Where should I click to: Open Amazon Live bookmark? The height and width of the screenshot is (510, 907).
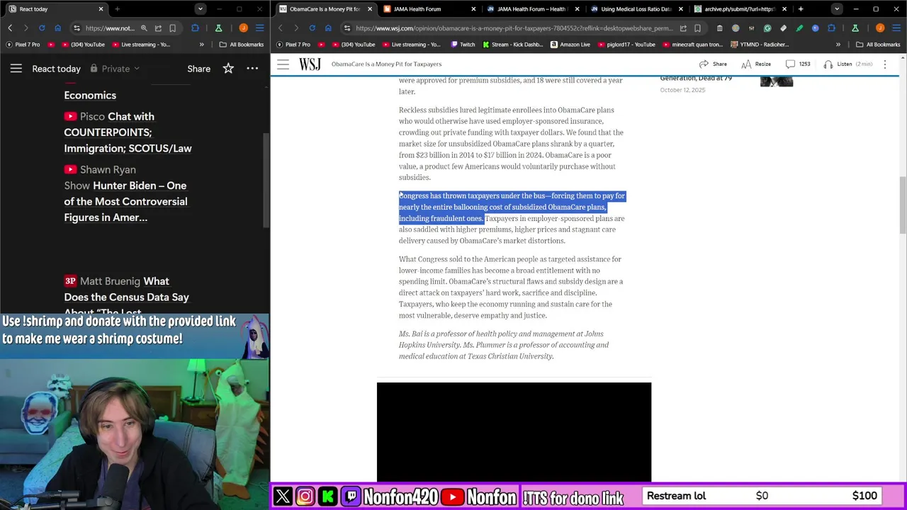[570, 44]
